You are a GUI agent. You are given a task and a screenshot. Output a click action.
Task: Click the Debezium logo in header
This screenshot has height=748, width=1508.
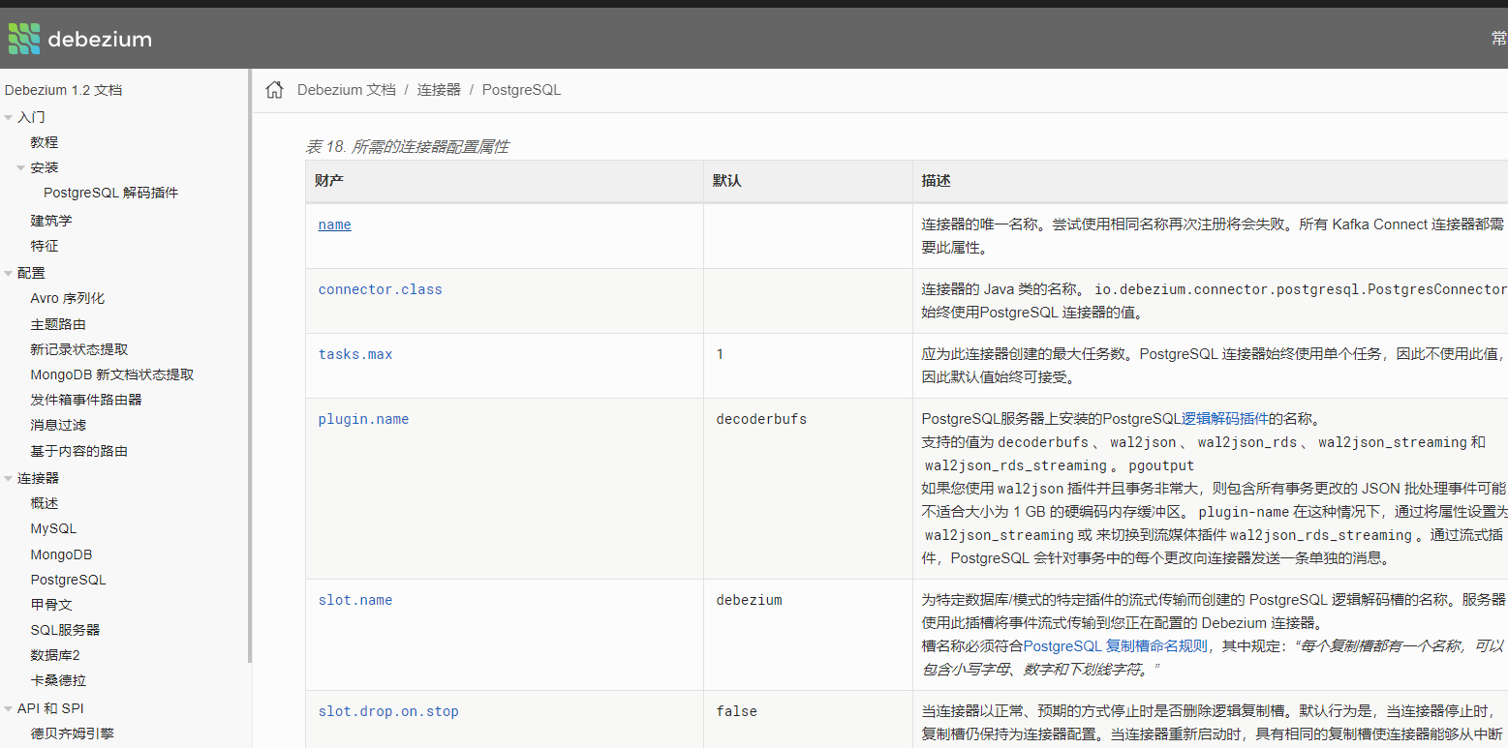pyautogui.click(x=79, y=39)
